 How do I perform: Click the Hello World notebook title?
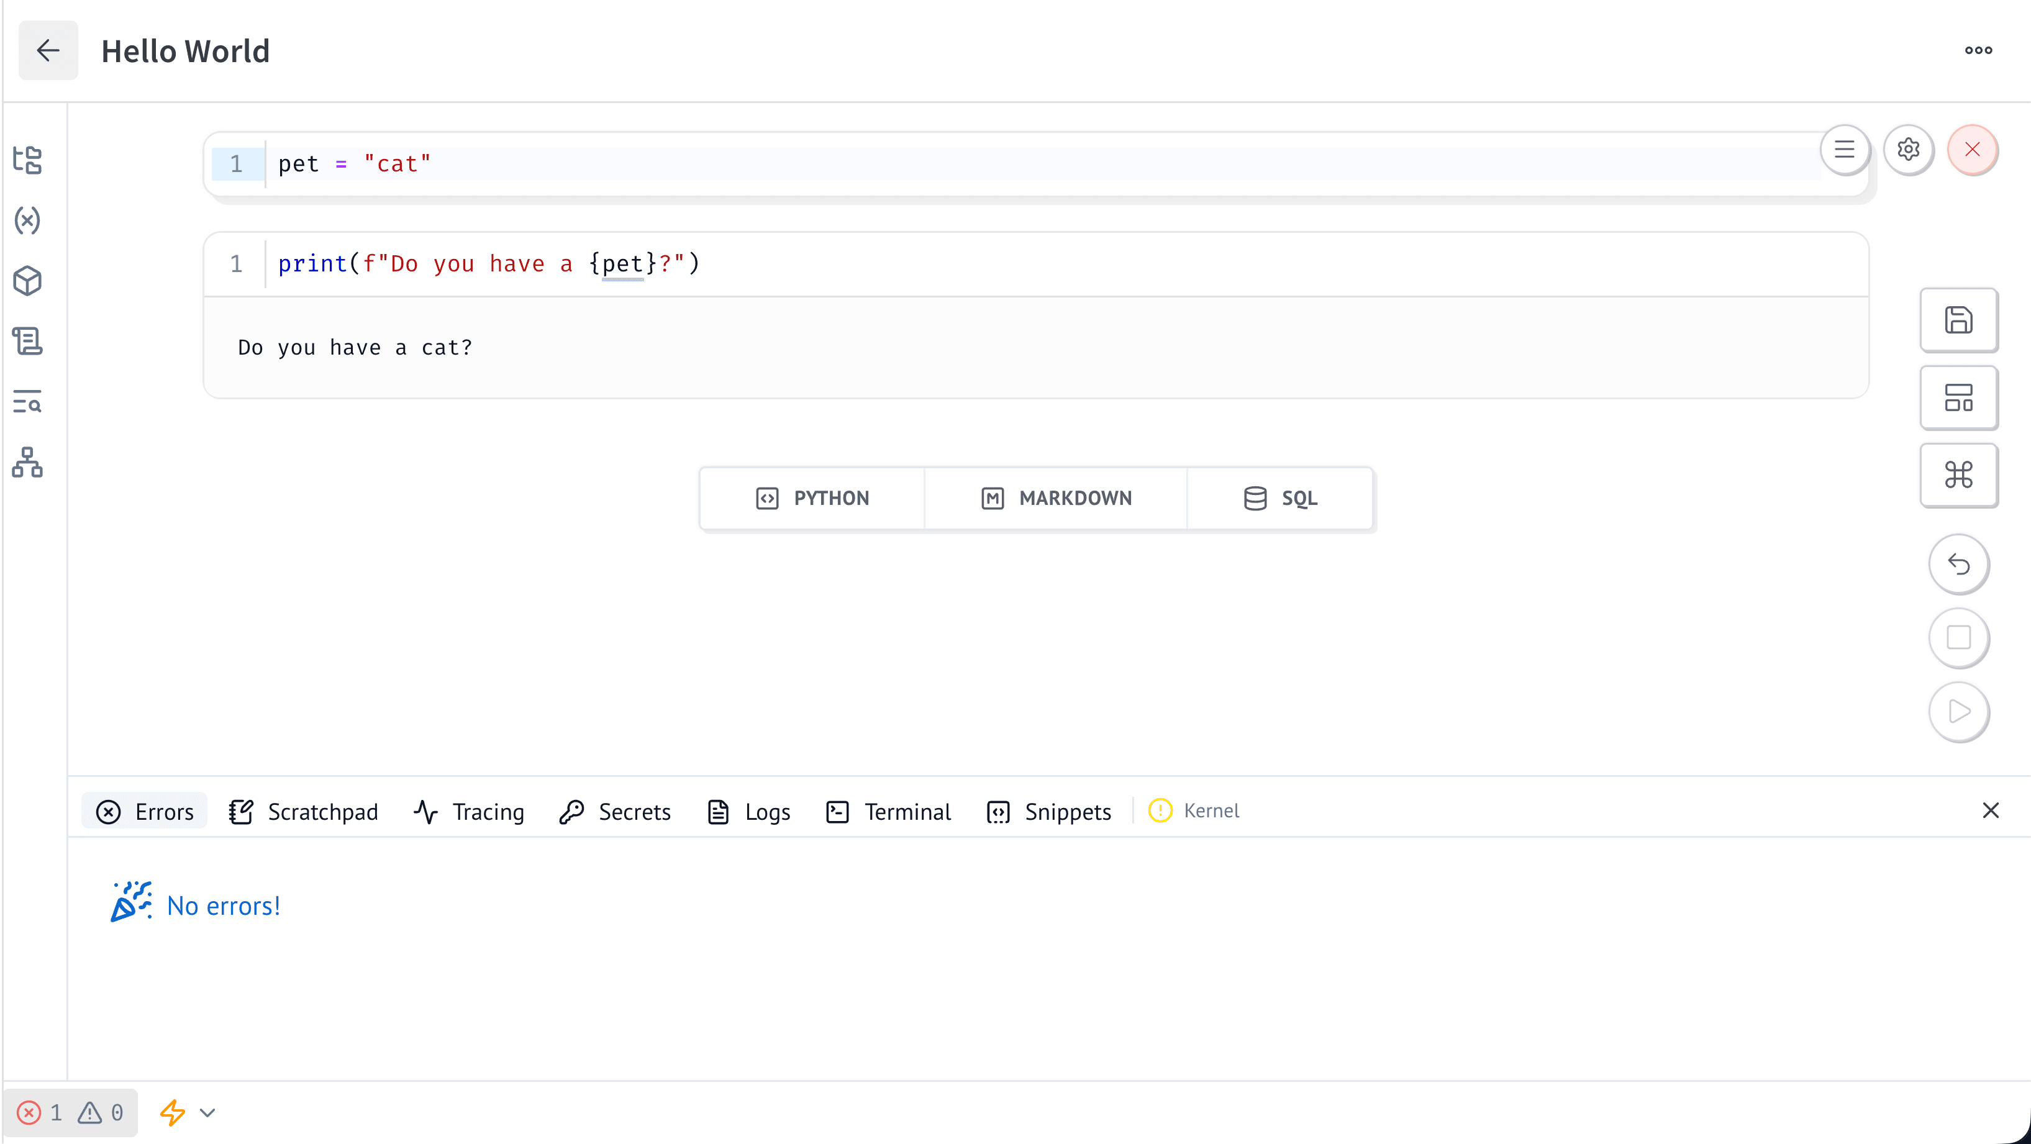pos(185,52)
